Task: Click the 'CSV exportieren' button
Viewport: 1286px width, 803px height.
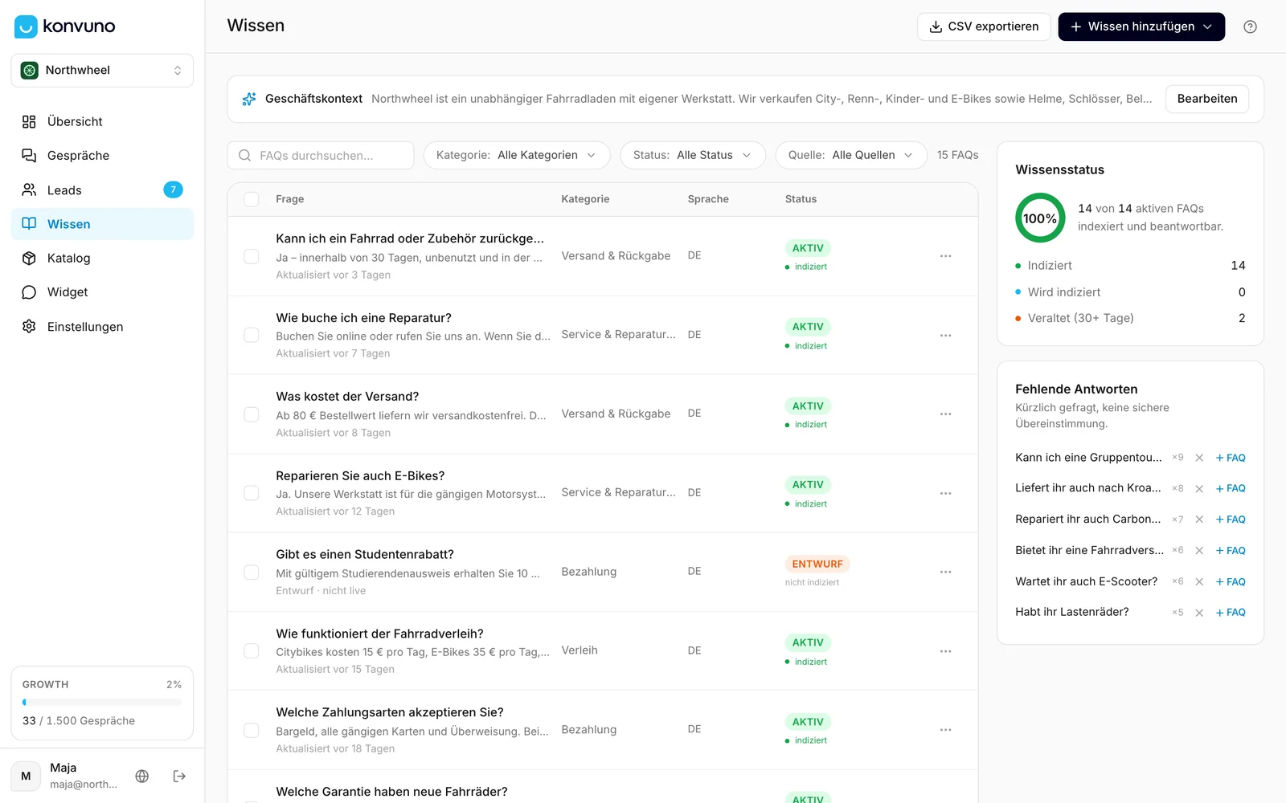Action: click(984, 26)
